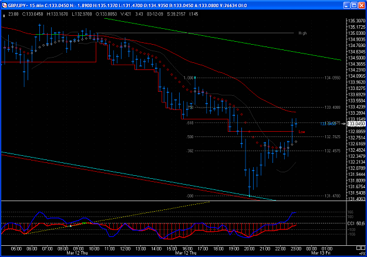367x257 pixels.
Task: Click the 20:00 time axis label
Action: point(250,249)
